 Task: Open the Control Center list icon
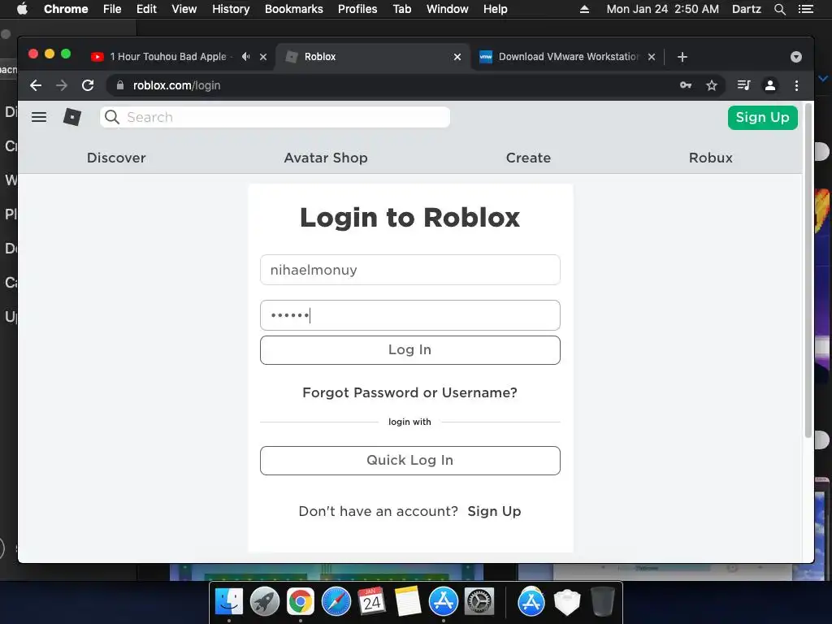pyautogui.click(x=806, y=9)
